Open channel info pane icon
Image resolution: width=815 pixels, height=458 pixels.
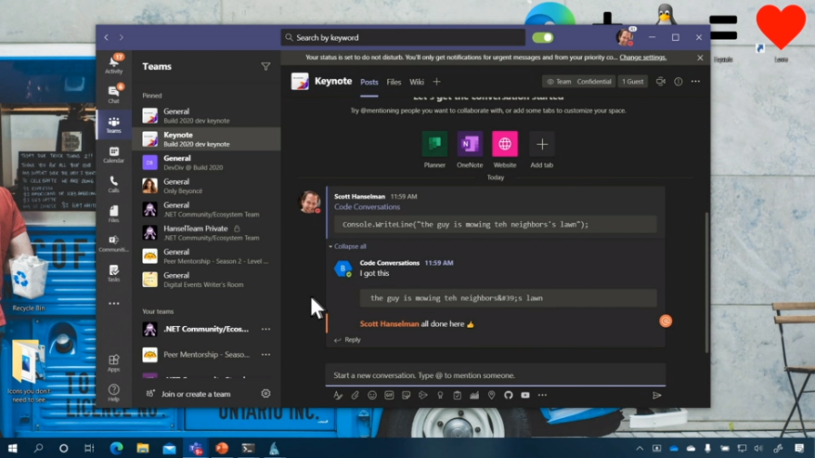(x=679, y=81)
